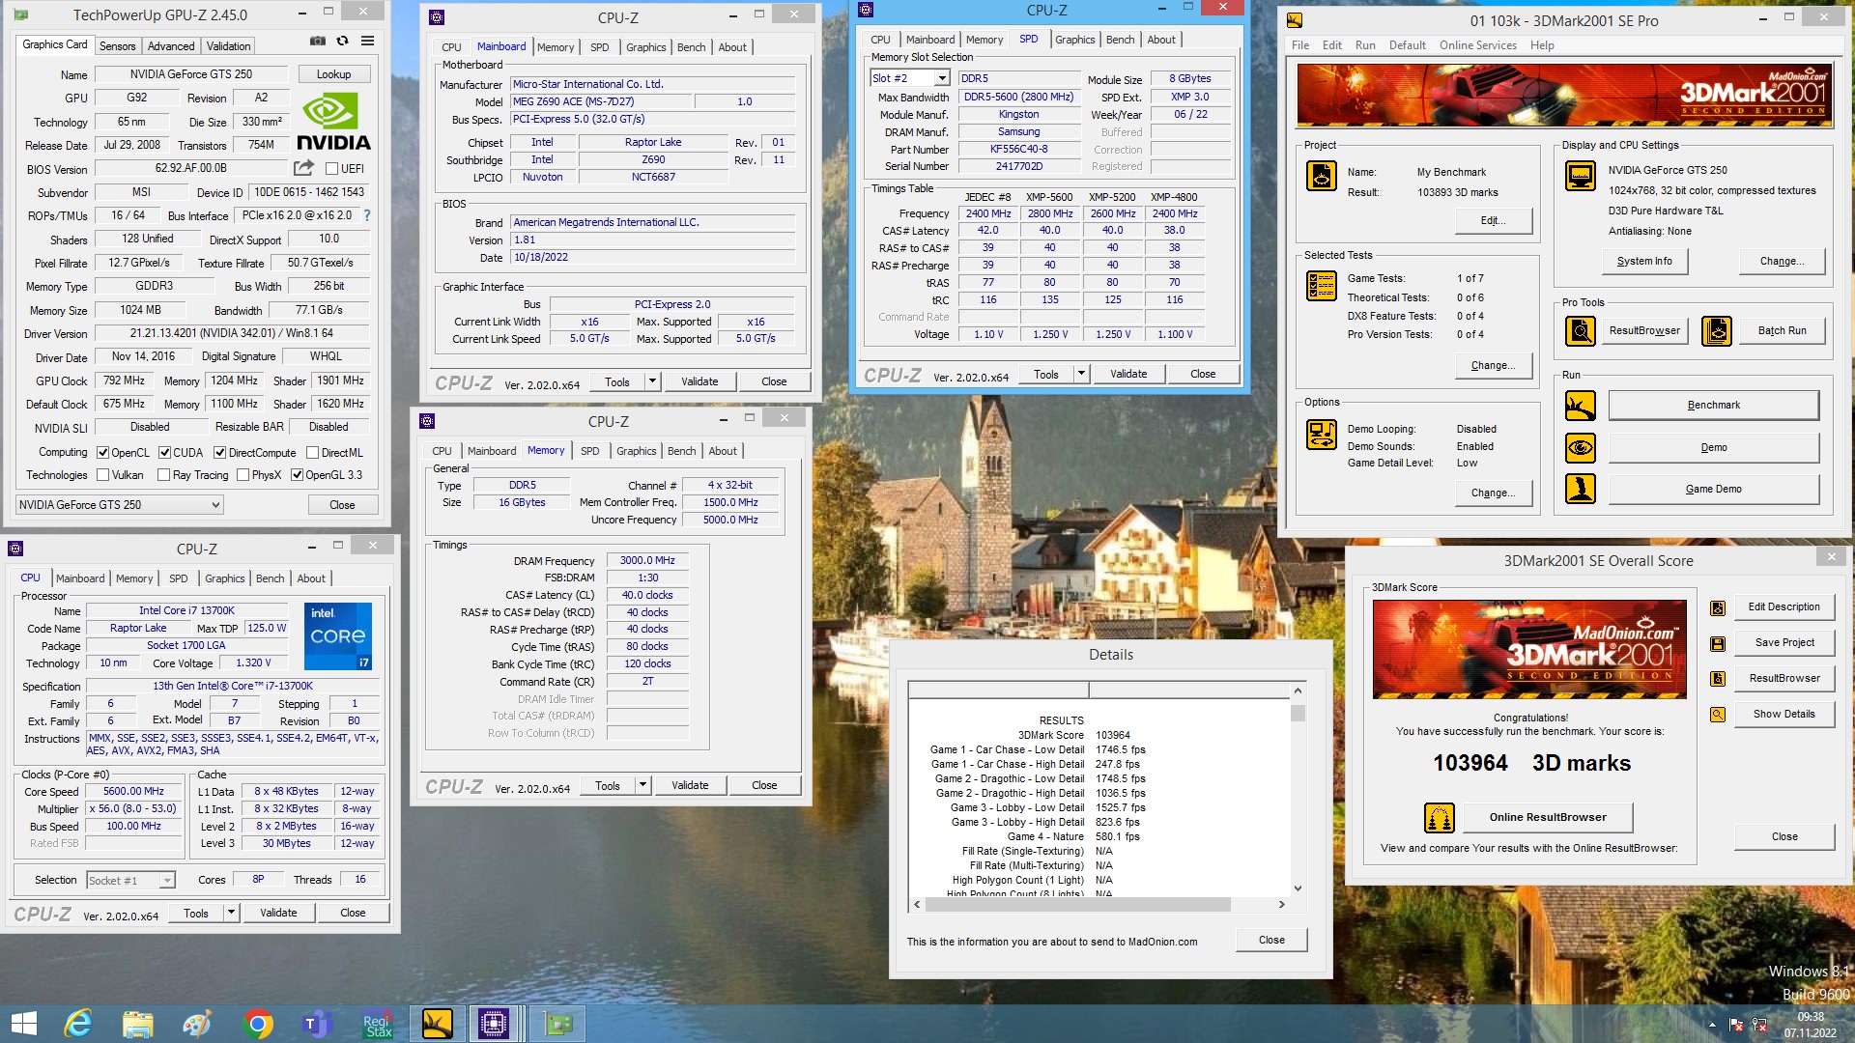1855x1043 pixels.
Task: Click Options demo settings icon
Action: [x=1322, y=435]
